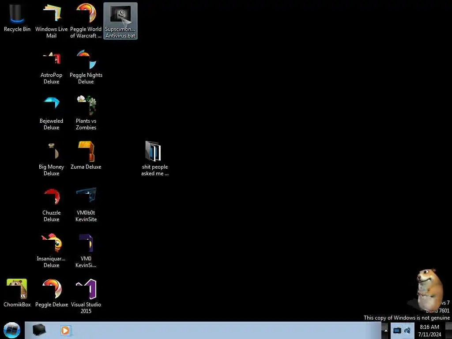Select Plants vs Zombies shortcut

point(86,113)
